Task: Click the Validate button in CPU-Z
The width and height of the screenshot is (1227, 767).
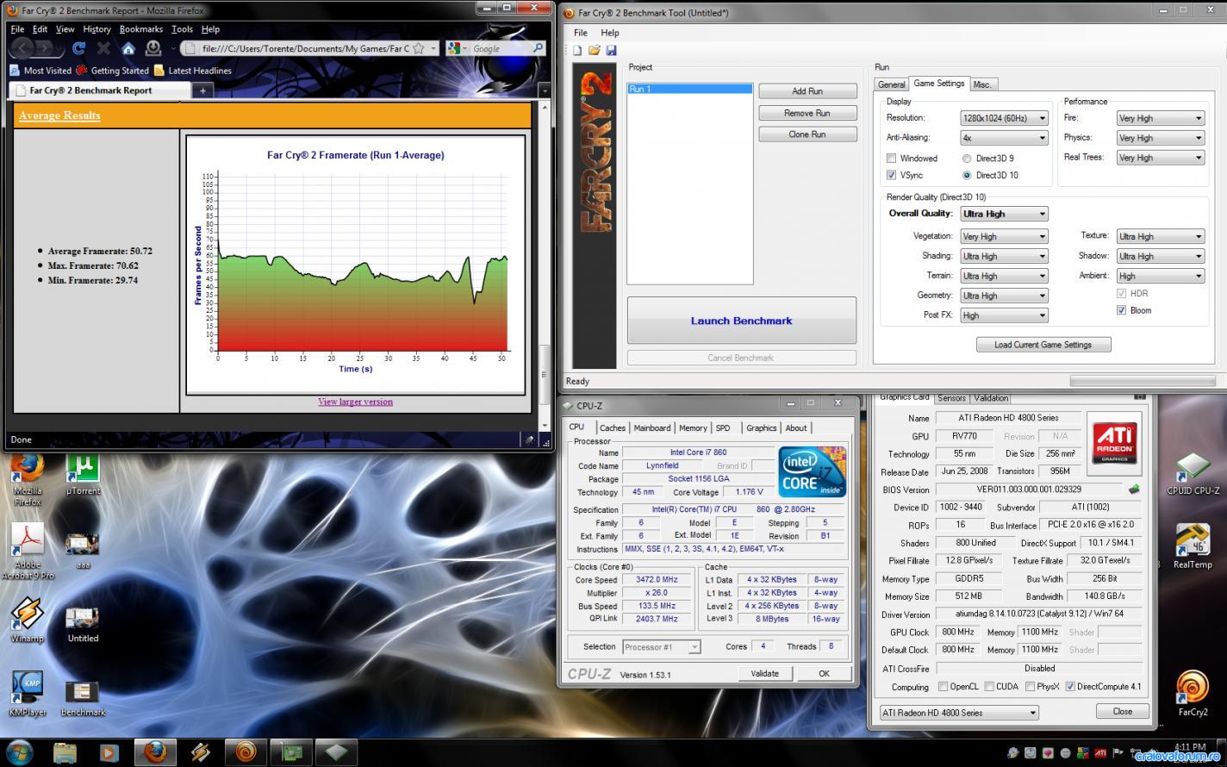Action: (764, 674)
